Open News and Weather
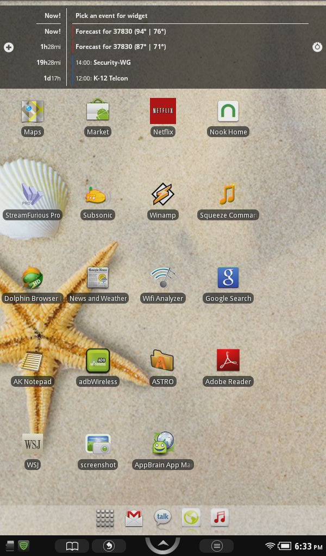Screen dimensions: 326x556 tap(98, 277)
